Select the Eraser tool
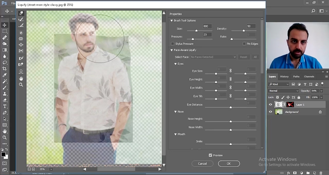329x175 pixels. click(x=4, y=100)
